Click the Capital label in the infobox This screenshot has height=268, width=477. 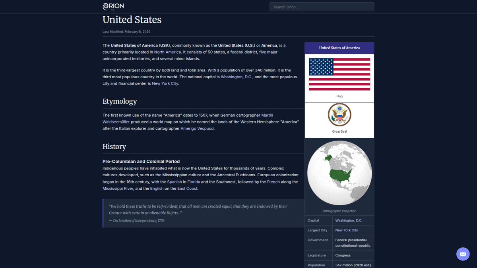point(313,220)
